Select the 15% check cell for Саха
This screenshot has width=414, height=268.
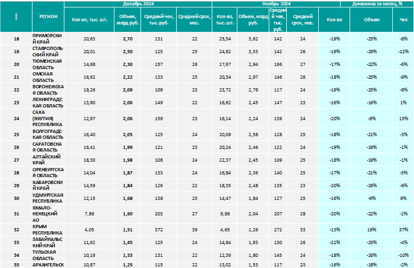(403, 119)
